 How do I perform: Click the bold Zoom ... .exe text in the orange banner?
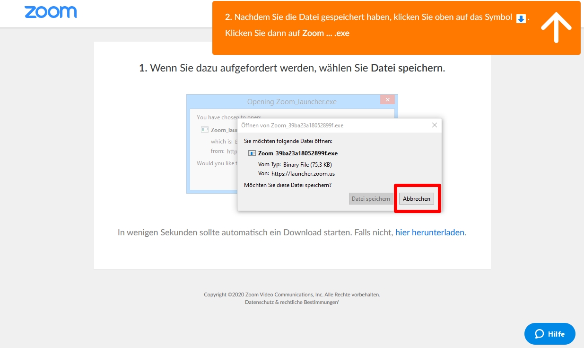(x=326, y=33)
